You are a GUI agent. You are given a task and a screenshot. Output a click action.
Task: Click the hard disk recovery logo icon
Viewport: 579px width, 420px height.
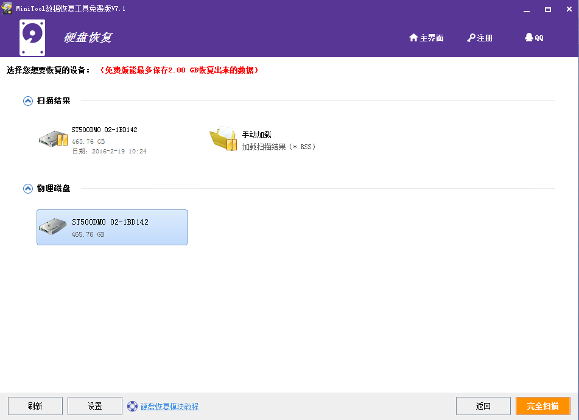point(32,38)
